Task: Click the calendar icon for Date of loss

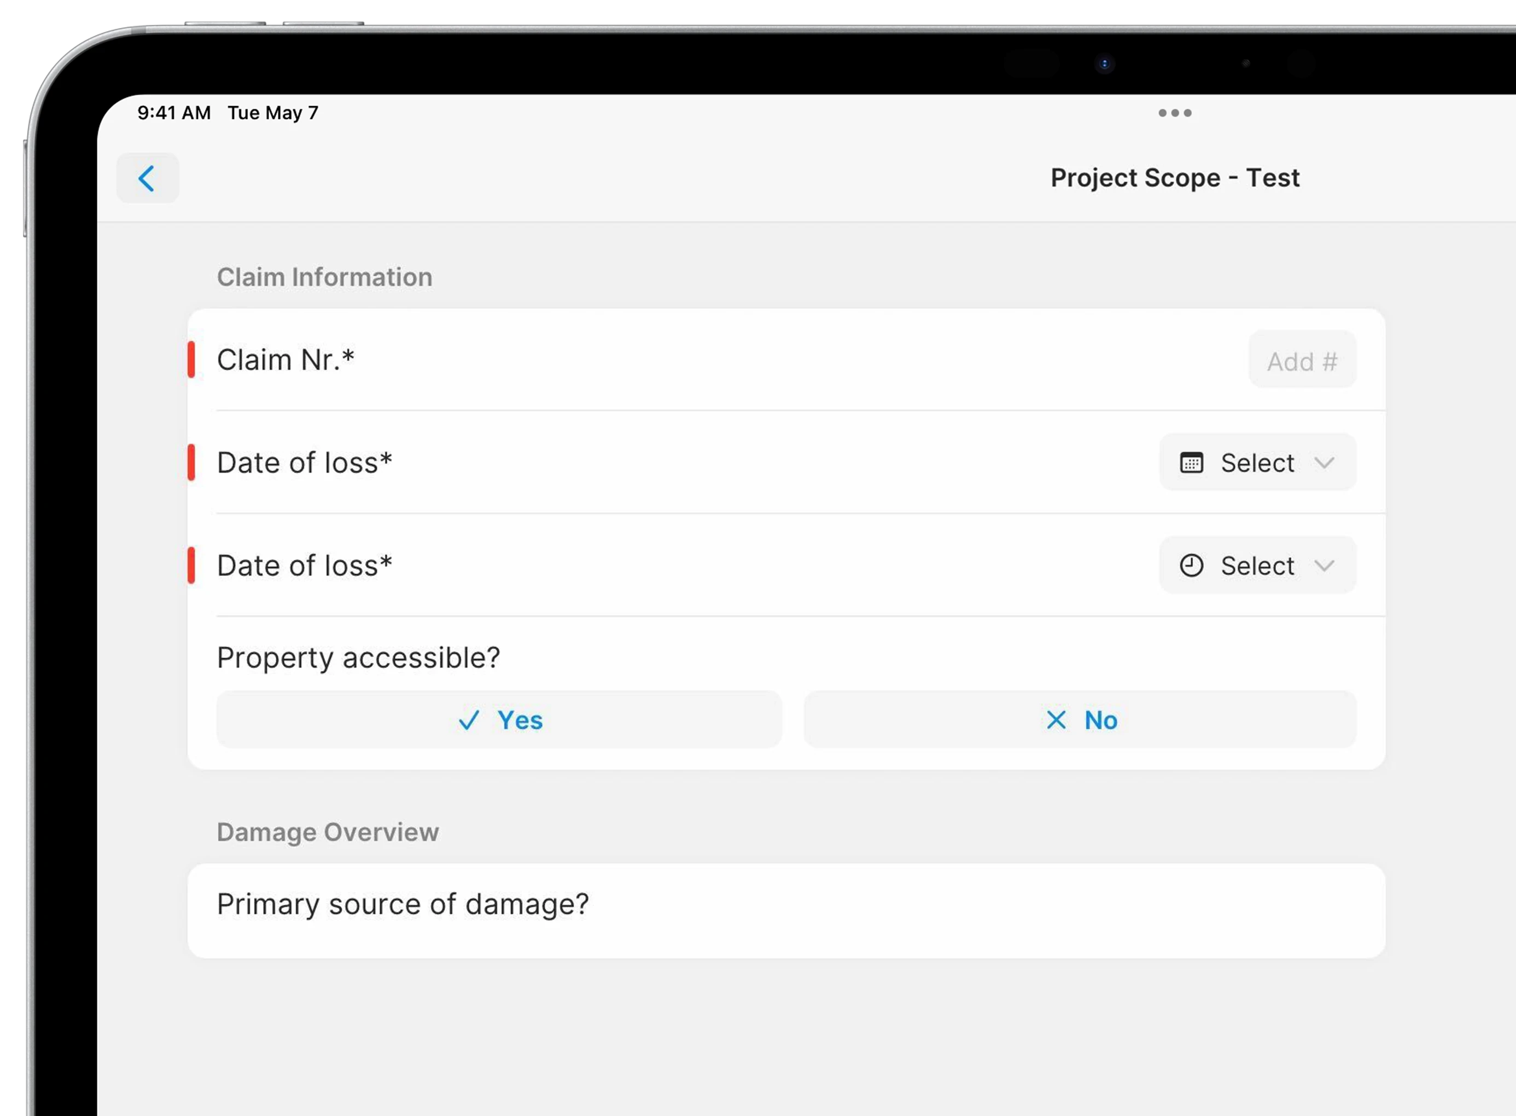Action: point(1191,463)
